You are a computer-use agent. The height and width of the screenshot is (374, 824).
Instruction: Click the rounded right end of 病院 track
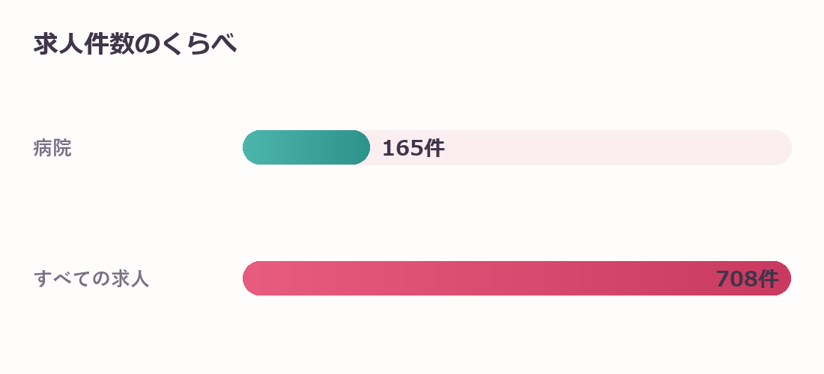(x=782, y=147)
